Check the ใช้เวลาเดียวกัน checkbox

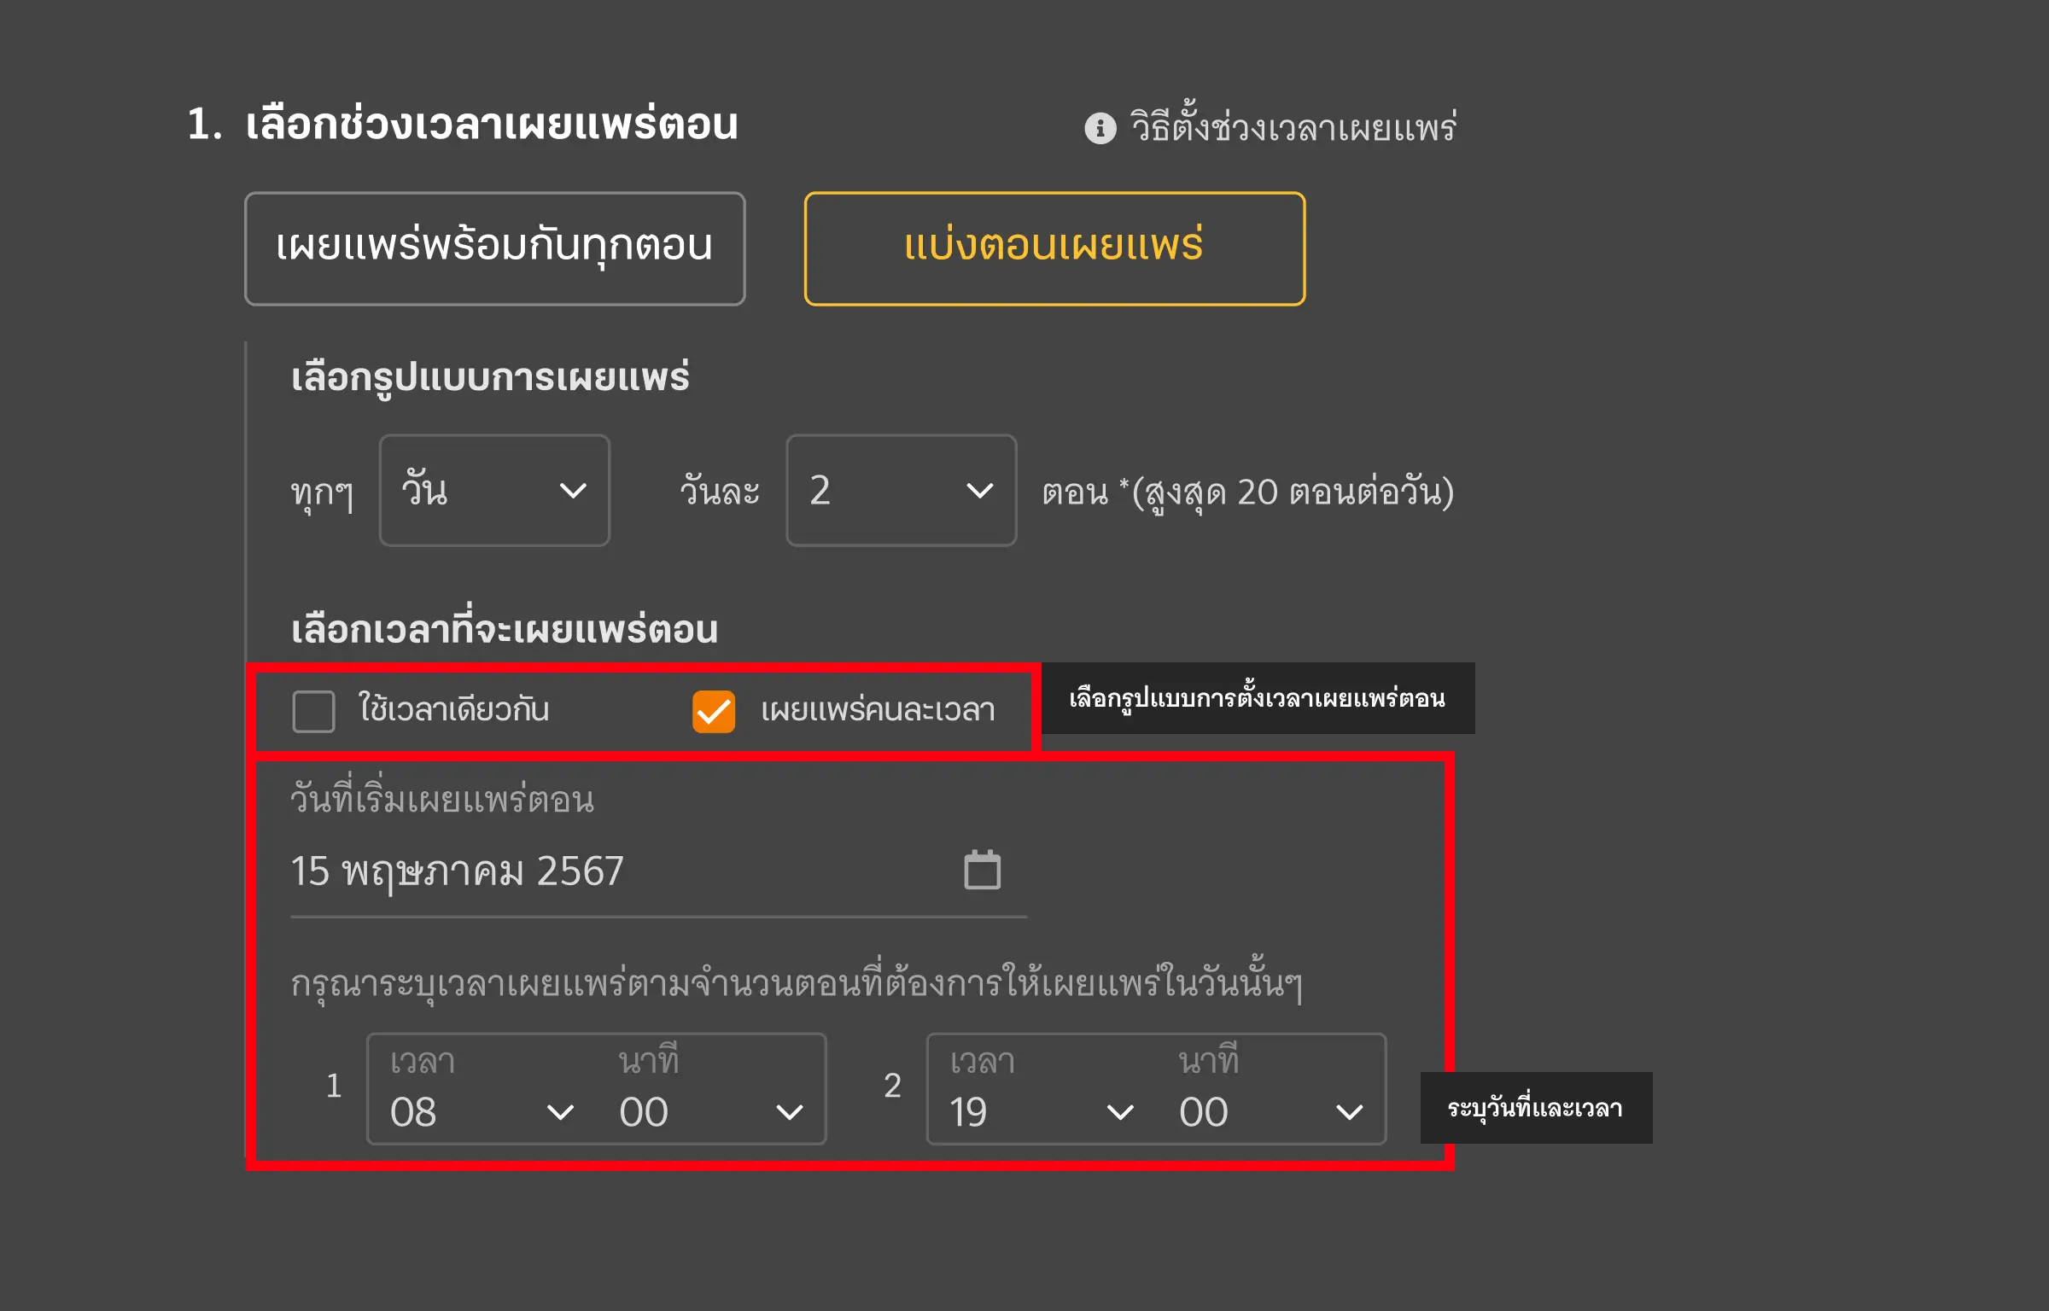[313, 711]
